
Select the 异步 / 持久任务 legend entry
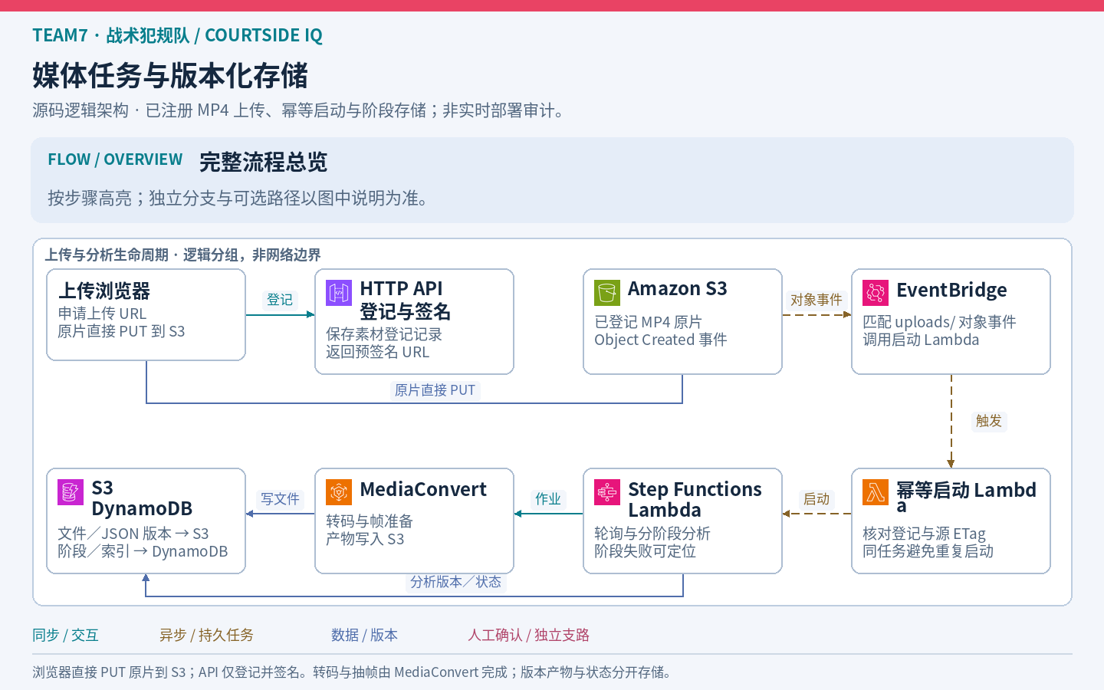[206, 635]
